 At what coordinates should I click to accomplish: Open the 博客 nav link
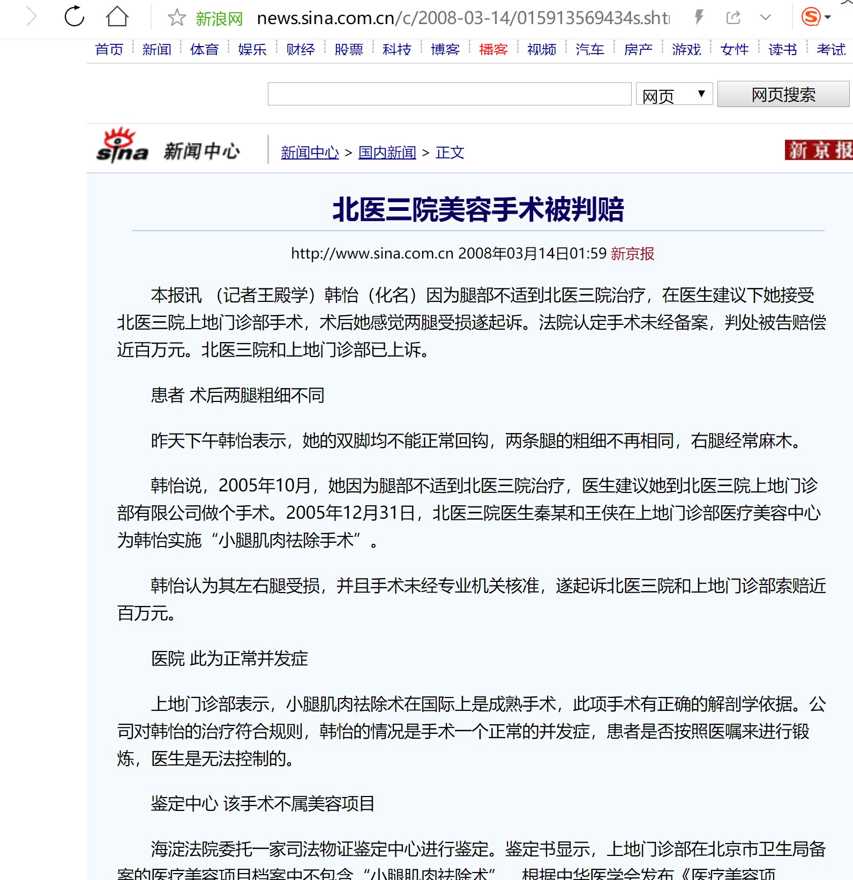pos(445,50)
